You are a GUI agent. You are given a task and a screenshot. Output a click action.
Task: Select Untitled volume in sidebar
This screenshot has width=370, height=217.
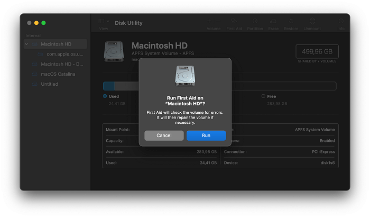pyautogui.click(x=49, y=84)
